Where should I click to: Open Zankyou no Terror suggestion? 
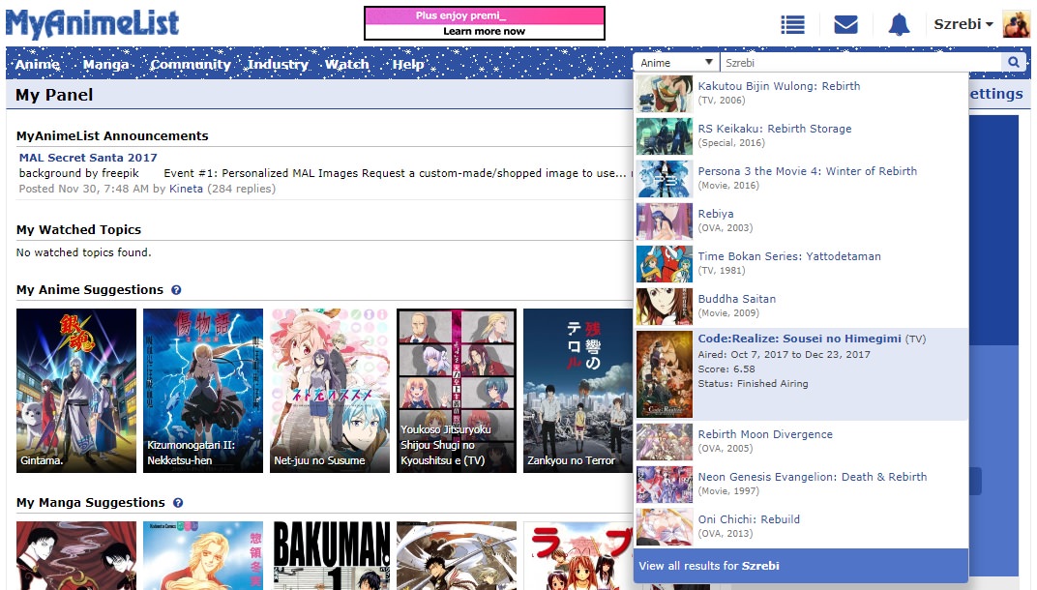tap(578, 390)
